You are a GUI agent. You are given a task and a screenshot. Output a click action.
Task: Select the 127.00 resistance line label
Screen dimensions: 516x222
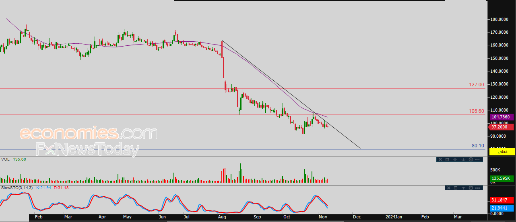[x=476, y=85]
